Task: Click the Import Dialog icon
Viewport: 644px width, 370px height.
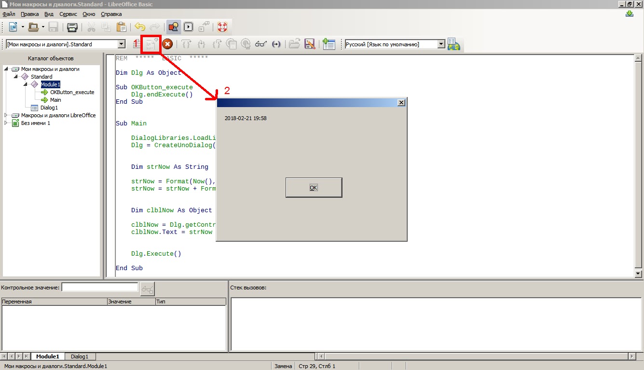Action: point(329,44)
